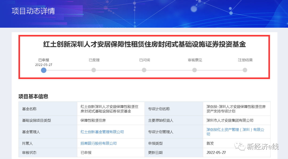The image size is (288, 159).
Task: Click the 保障性租赁住房 value cell
Action: [x=93, y=120]
